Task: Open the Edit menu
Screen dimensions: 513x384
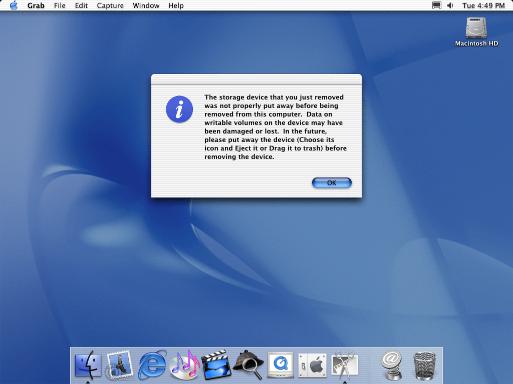Action: pyautogui.click(x=81, y=5)
